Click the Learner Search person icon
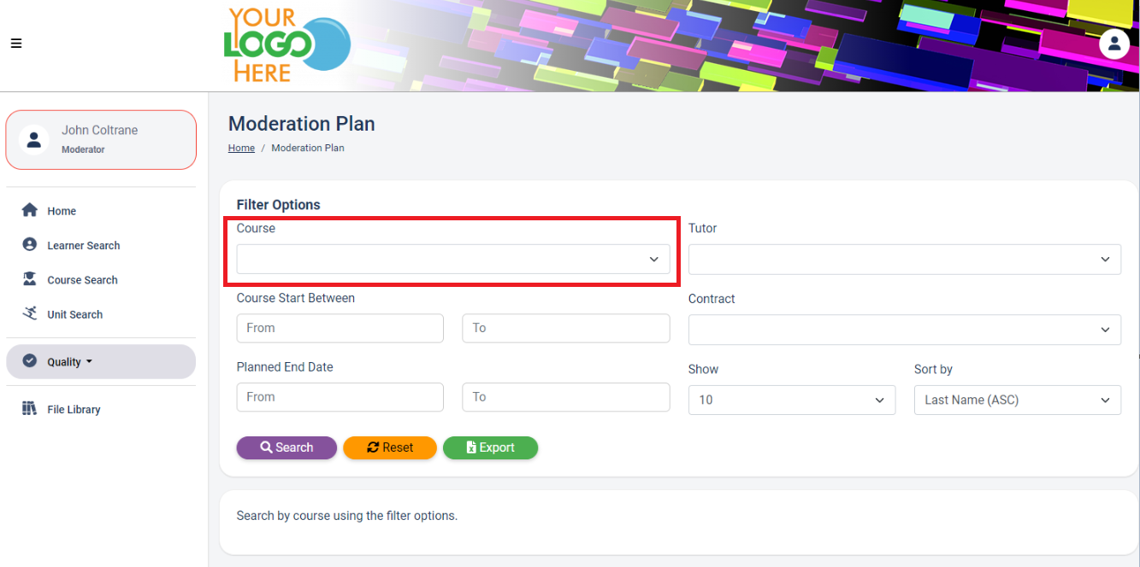The height and width of the screenshot is (567, 1140). 30,245
